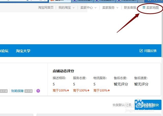Click the 卖家地图 text link

153,8
